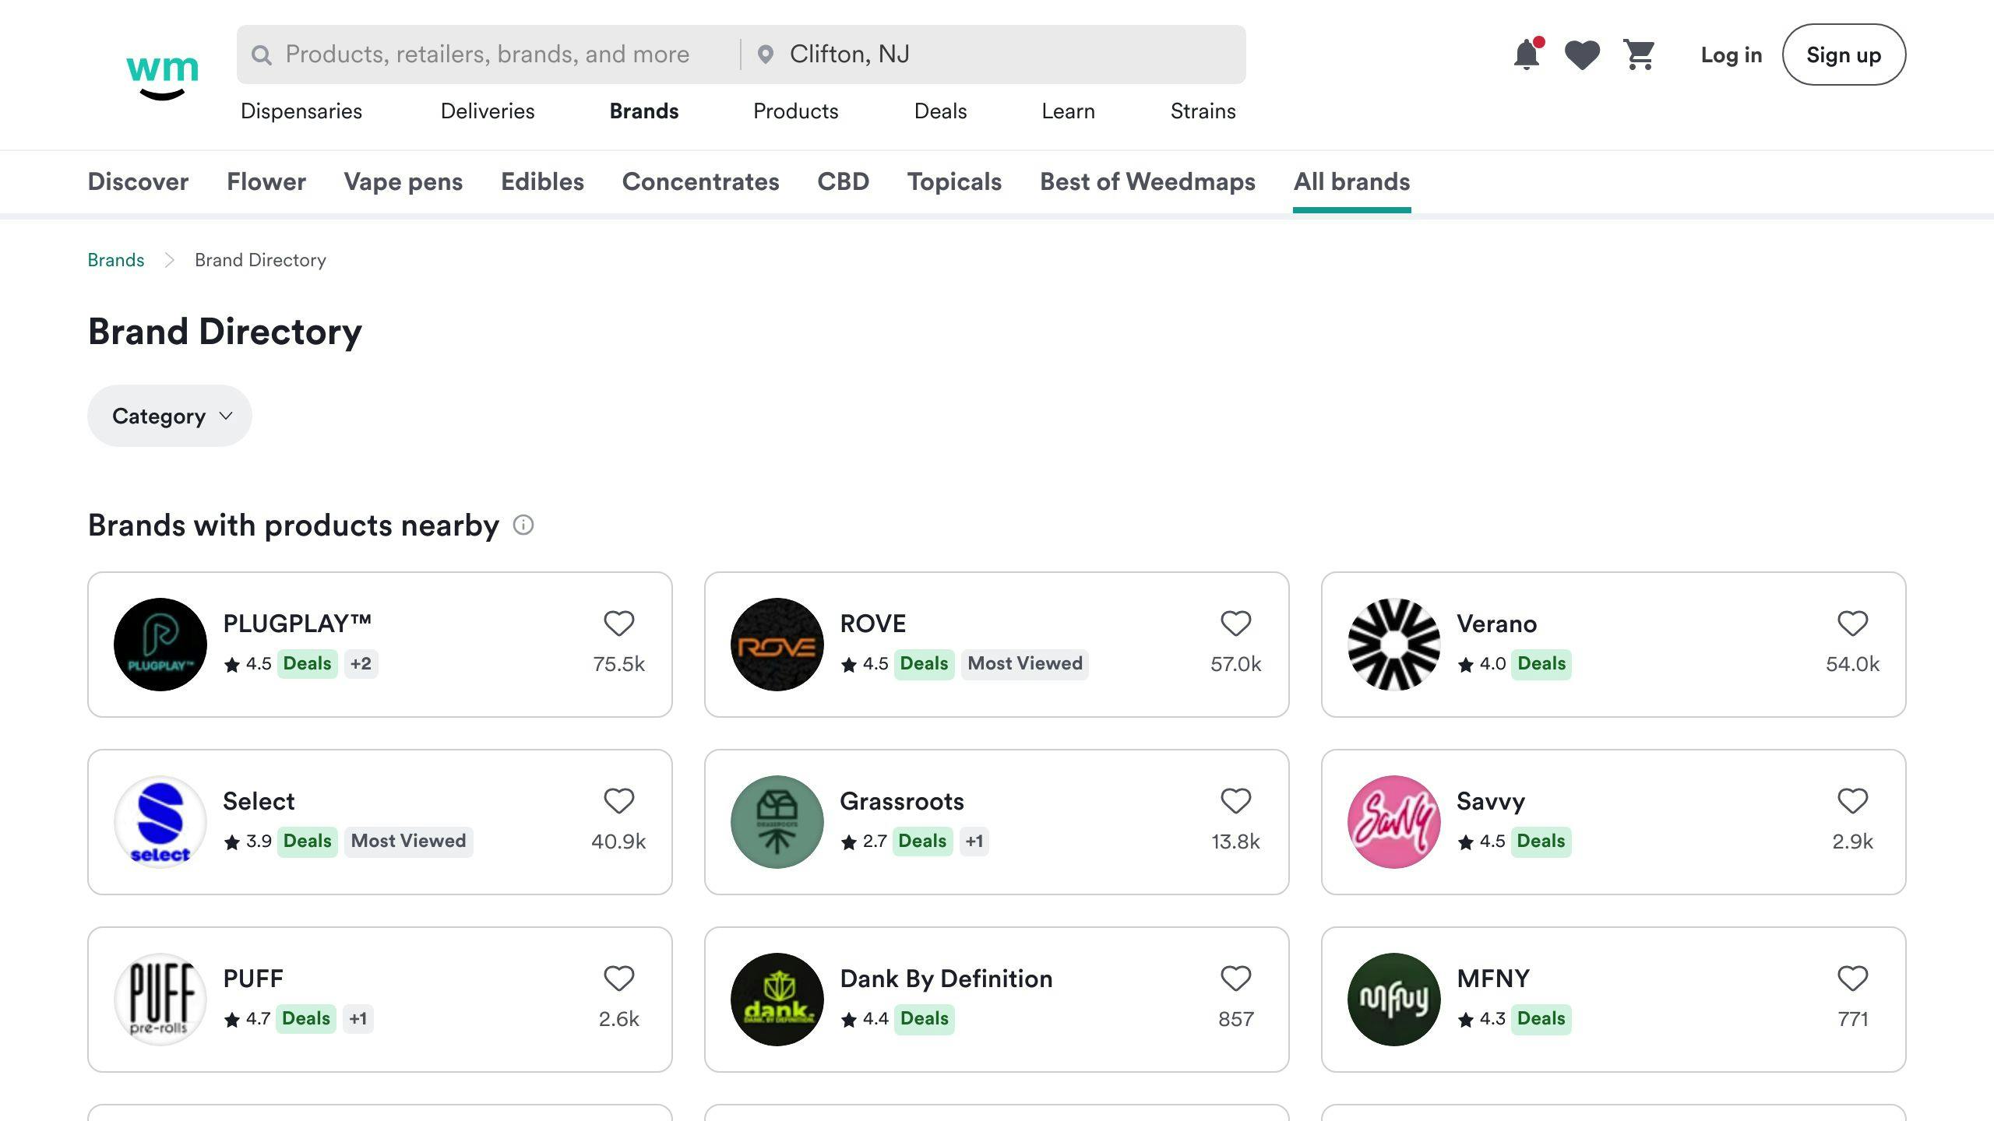Open the ROVE brand name link
The width and height of the screenshot is (1994, 1121).
[x=872, y=624]
